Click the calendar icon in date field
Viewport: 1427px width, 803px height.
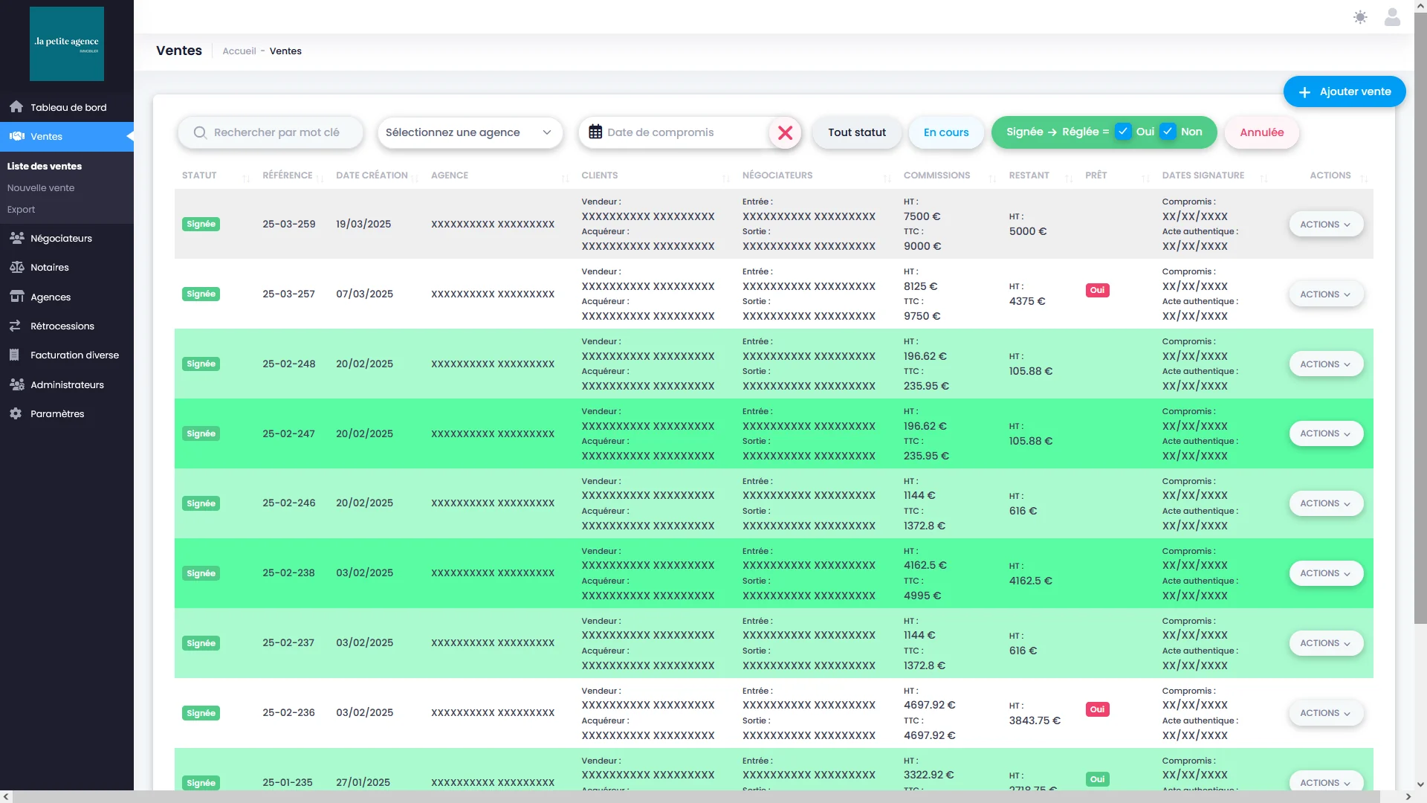pyautogui.click(x=595, y=132)
